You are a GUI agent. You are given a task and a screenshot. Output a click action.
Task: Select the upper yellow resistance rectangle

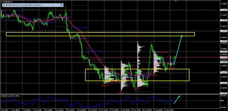tap(100, 34)
